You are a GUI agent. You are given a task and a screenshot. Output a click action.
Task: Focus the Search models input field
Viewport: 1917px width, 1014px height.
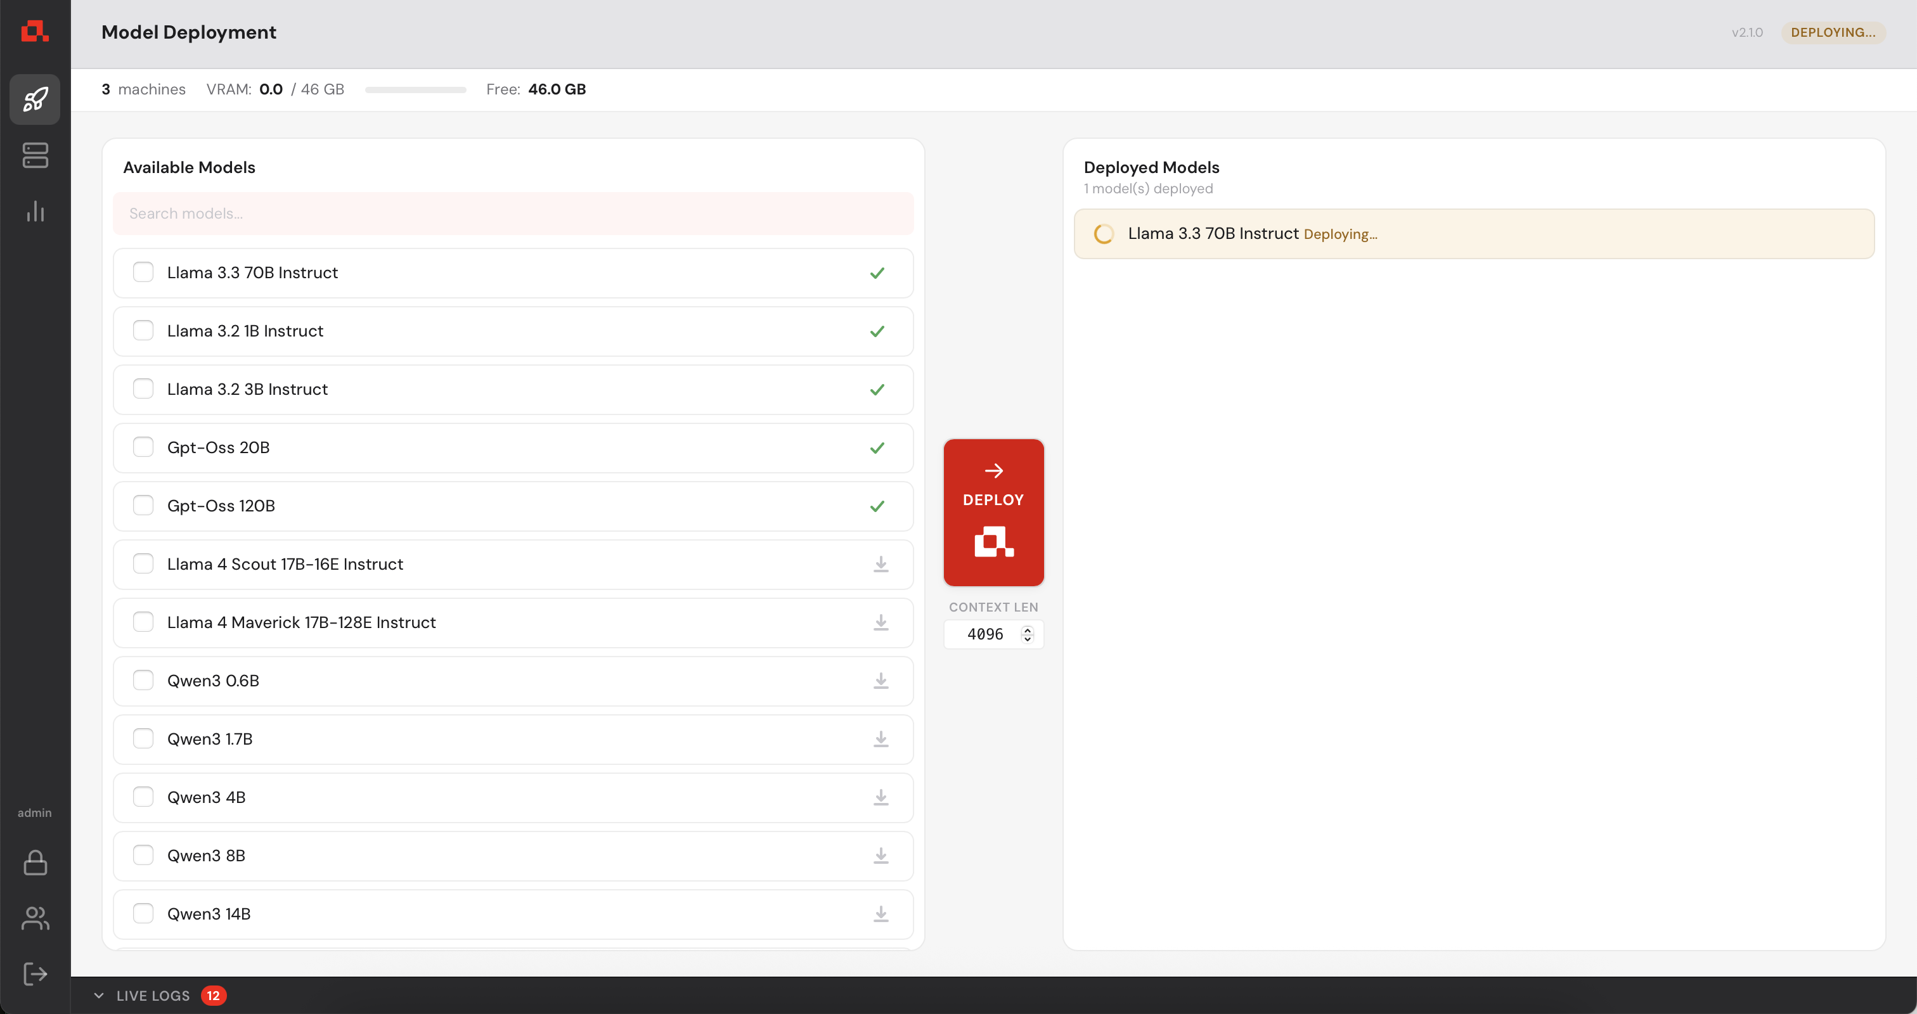513,214
